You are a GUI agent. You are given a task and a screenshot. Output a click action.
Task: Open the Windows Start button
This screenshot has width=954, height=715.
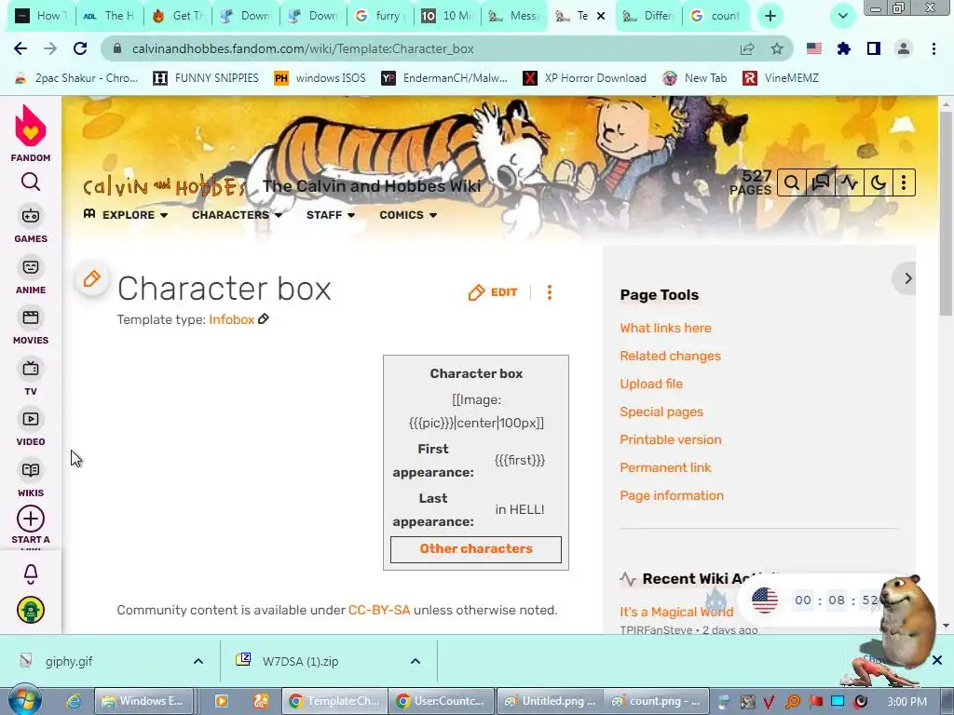click(x=24, y=700)
